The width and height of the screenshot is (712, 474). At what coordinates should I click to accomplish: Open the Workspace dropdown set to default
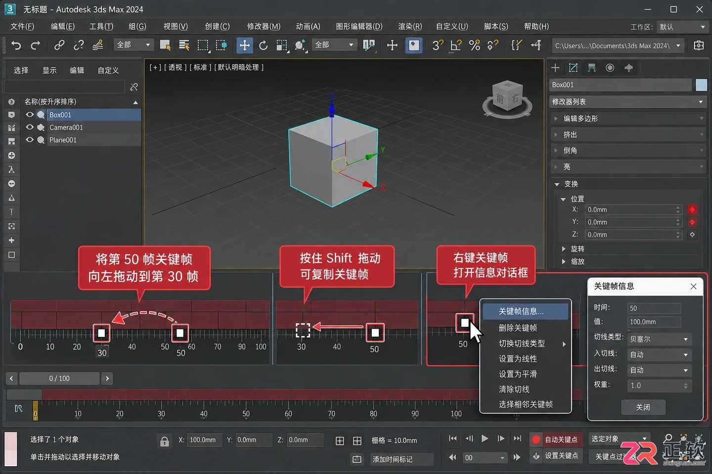pyautogui.click(x=682, y=27)
